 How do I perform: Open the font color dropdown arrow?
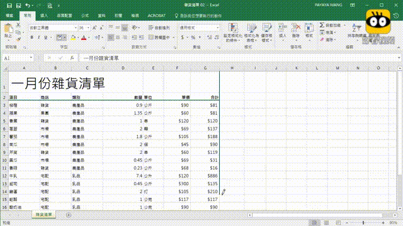pyautogui.click(x=89, y=38)
